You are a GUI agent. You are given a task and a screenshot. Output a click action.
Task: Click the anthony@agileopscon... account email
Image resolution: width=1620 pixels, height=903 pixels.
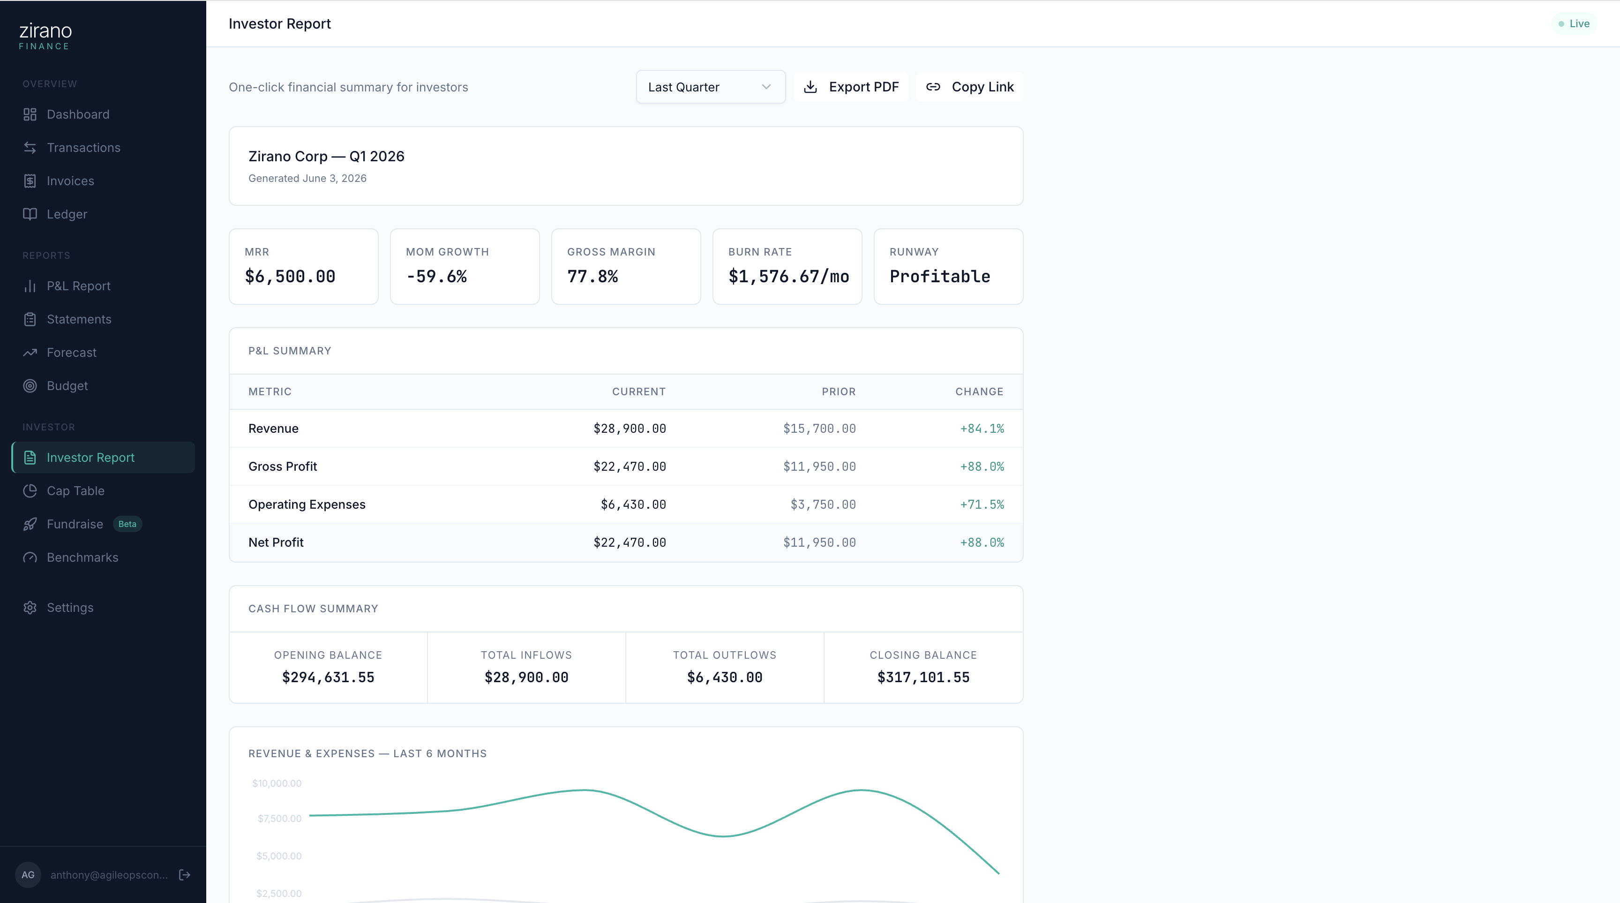point(109,875)
